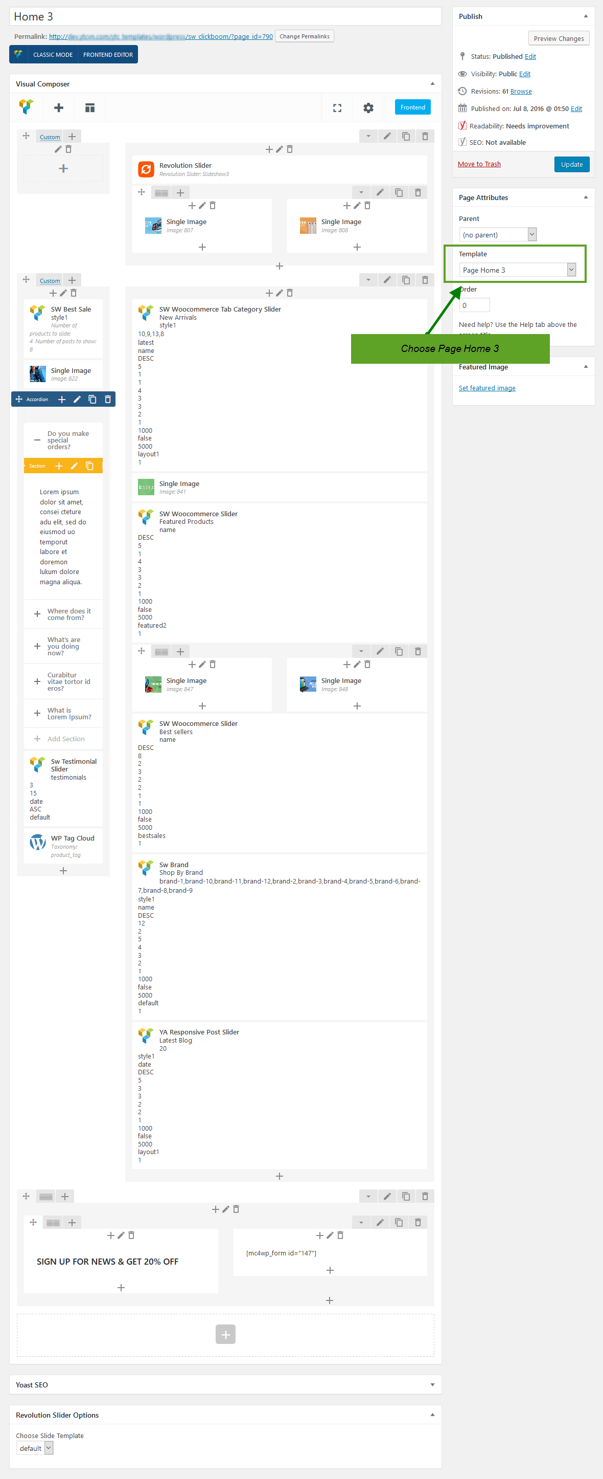Image resolution: width=603 pixels, height=1479 pixels.
Task: Click the WP Tag Cloud WordPress icon
Action: (38, 842)
